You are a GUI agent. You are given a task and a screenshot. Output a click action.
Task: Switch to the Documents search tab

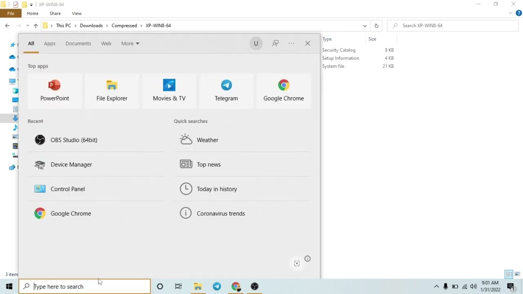(x=78, y=43)
